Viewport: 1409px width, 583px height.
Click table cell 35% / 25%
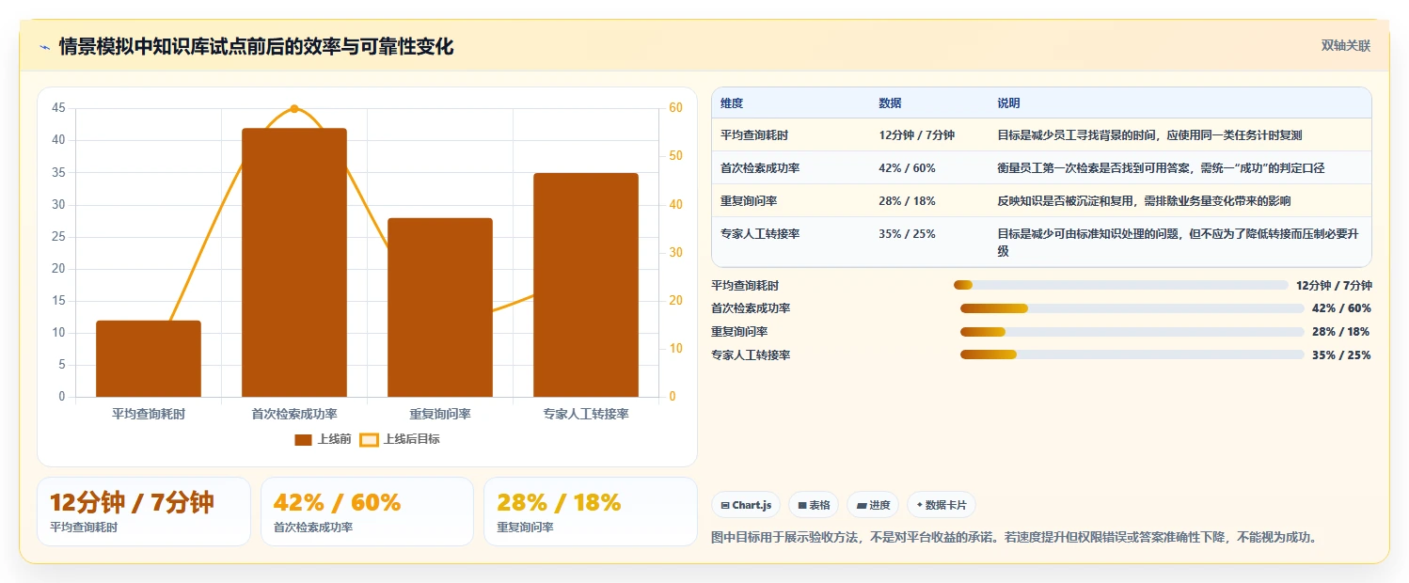tap(907, 234)
